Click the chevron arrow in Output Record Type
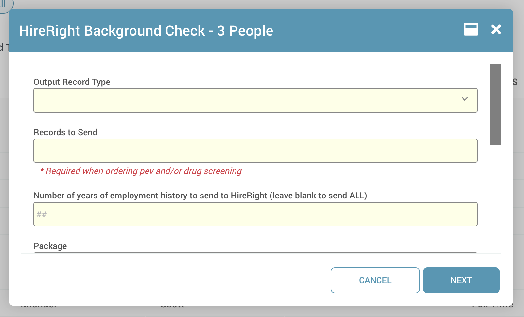524x317 pixels. point(464,99)
